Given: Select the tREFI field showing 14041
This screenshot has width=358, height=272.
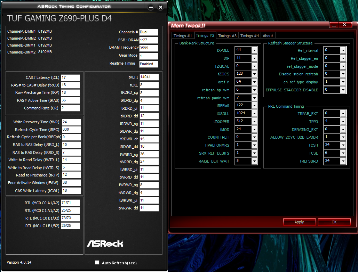Looking at the screenshot, I should tap(149, 77).
